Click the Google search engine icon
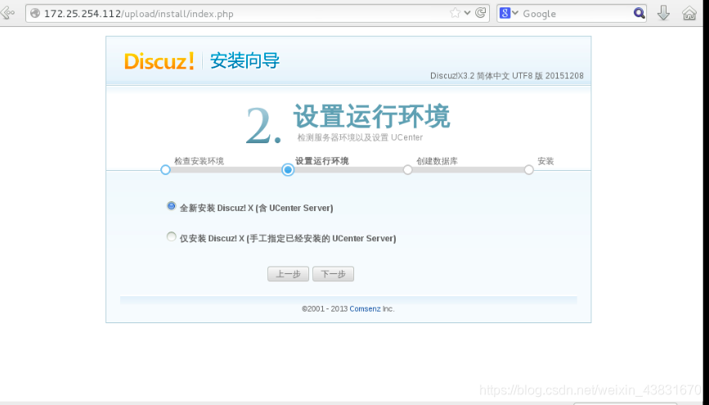 tap(505, 13)
